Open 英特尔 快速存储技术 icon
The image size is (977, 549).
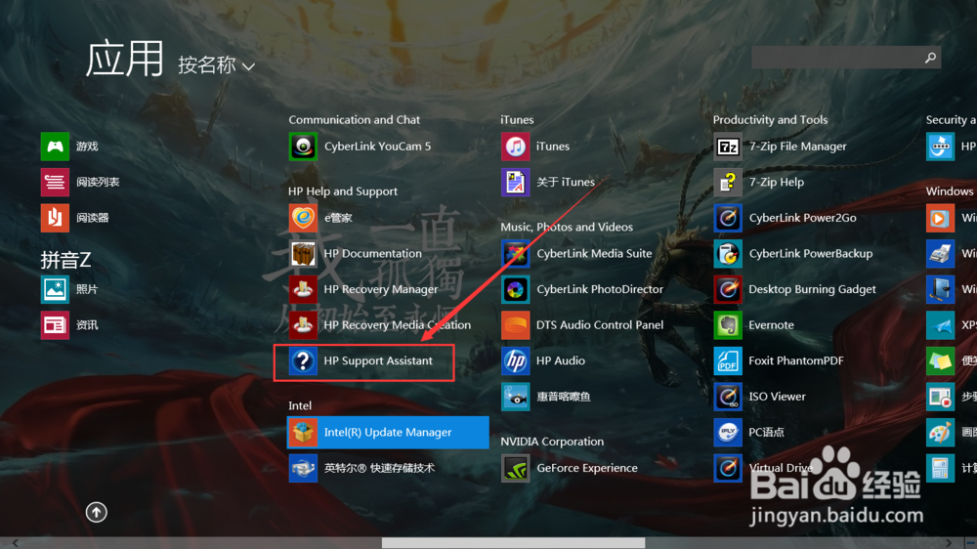click(303, 468)
